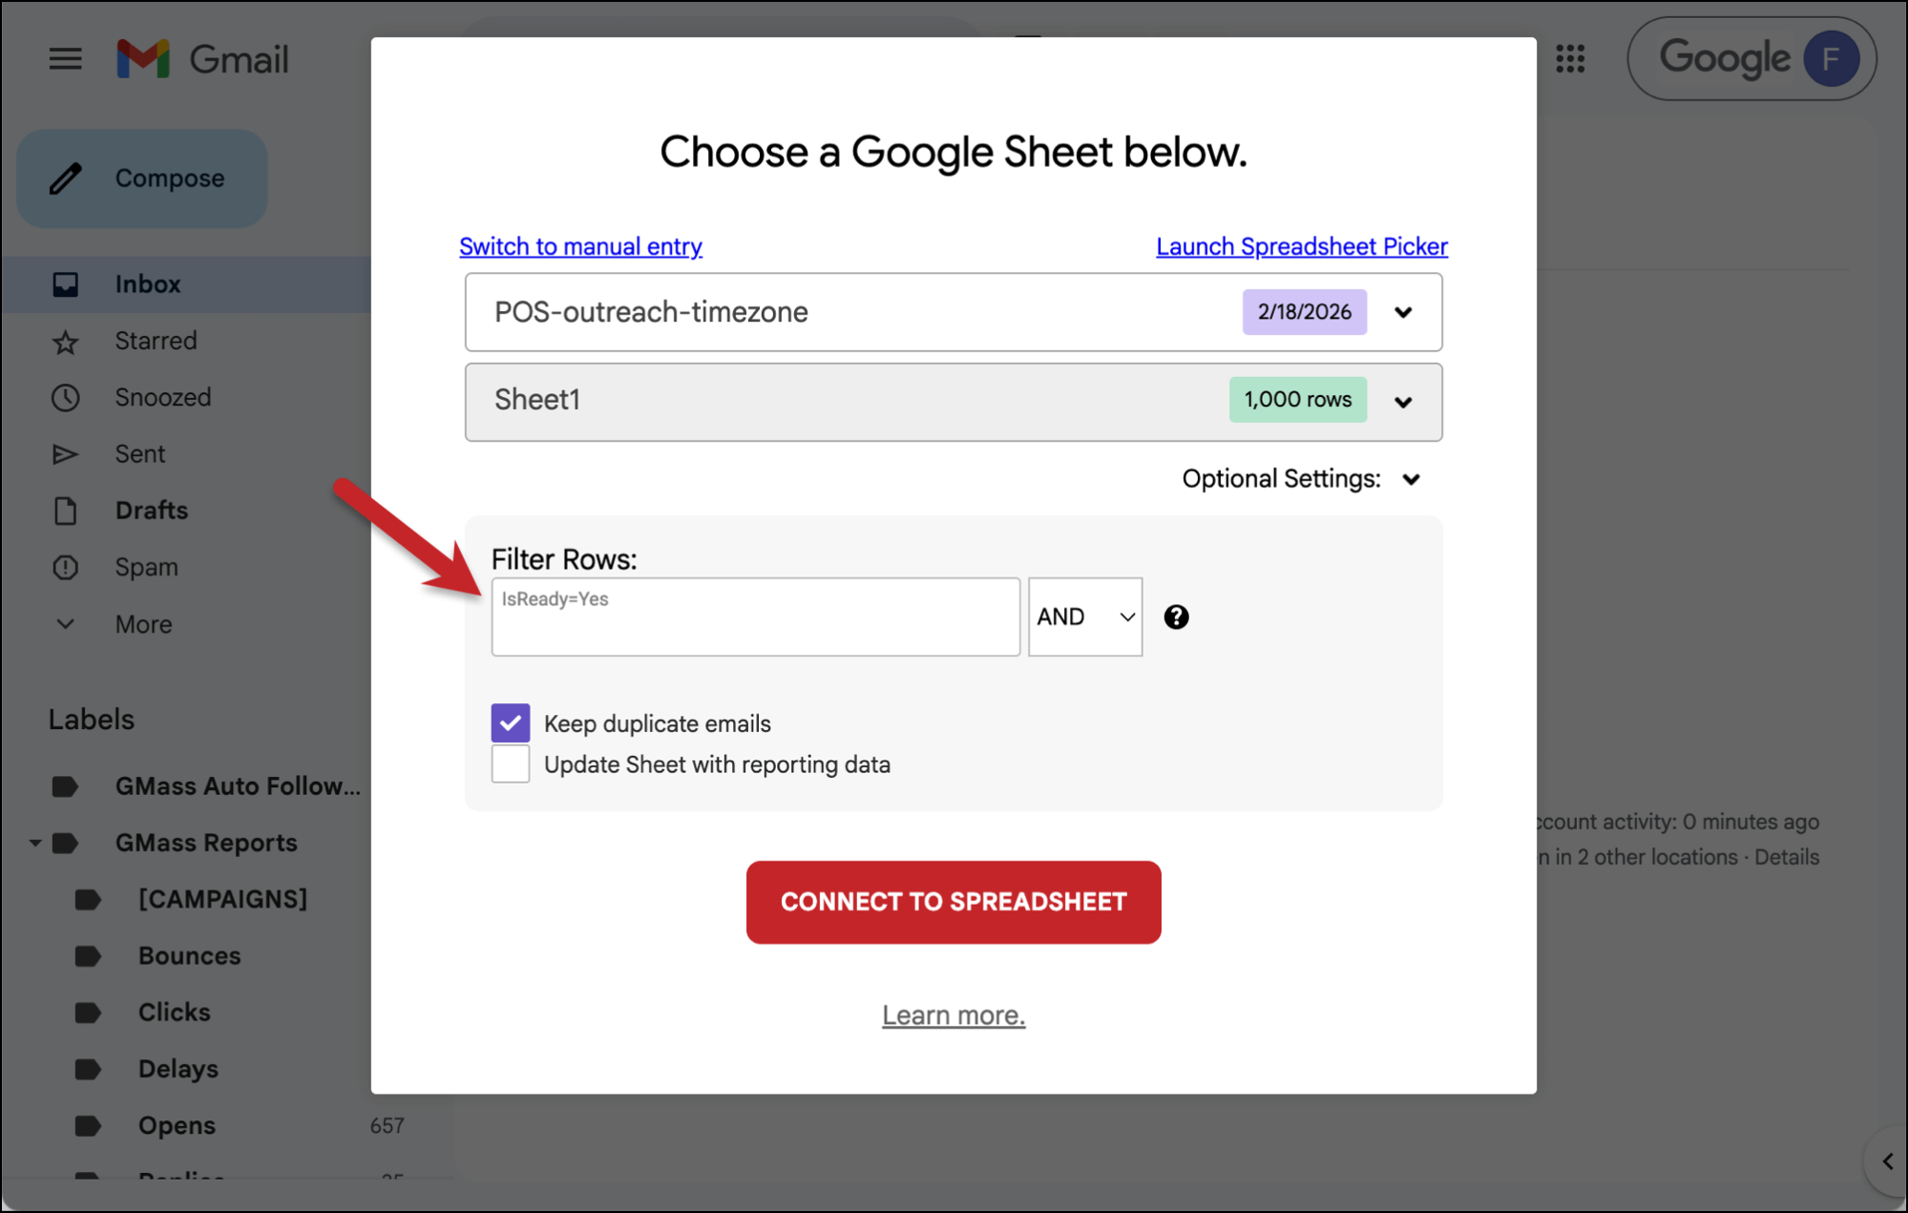
Task: Collapse the Optional Settings section
Action: click(1411, 479)
